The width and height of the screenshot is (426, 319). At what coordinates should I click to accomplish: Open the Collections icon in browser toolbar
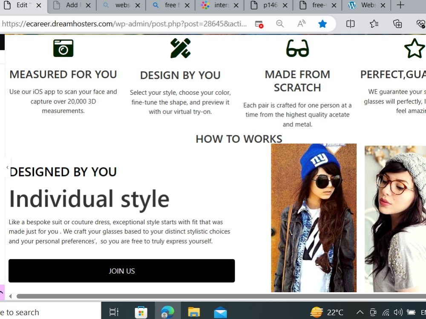click(x=397, y=24)
